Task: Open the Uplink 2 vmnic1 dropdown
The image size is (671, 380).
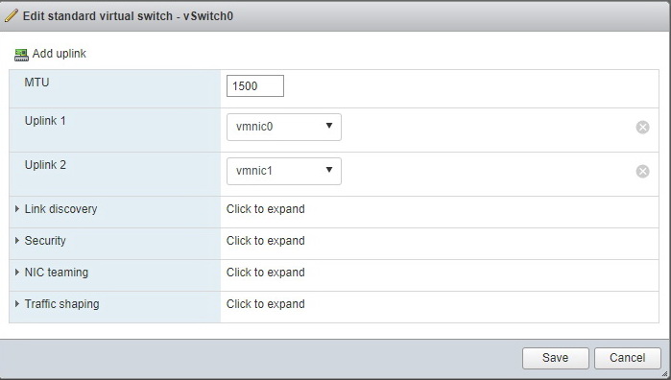Action: (284, 171)
